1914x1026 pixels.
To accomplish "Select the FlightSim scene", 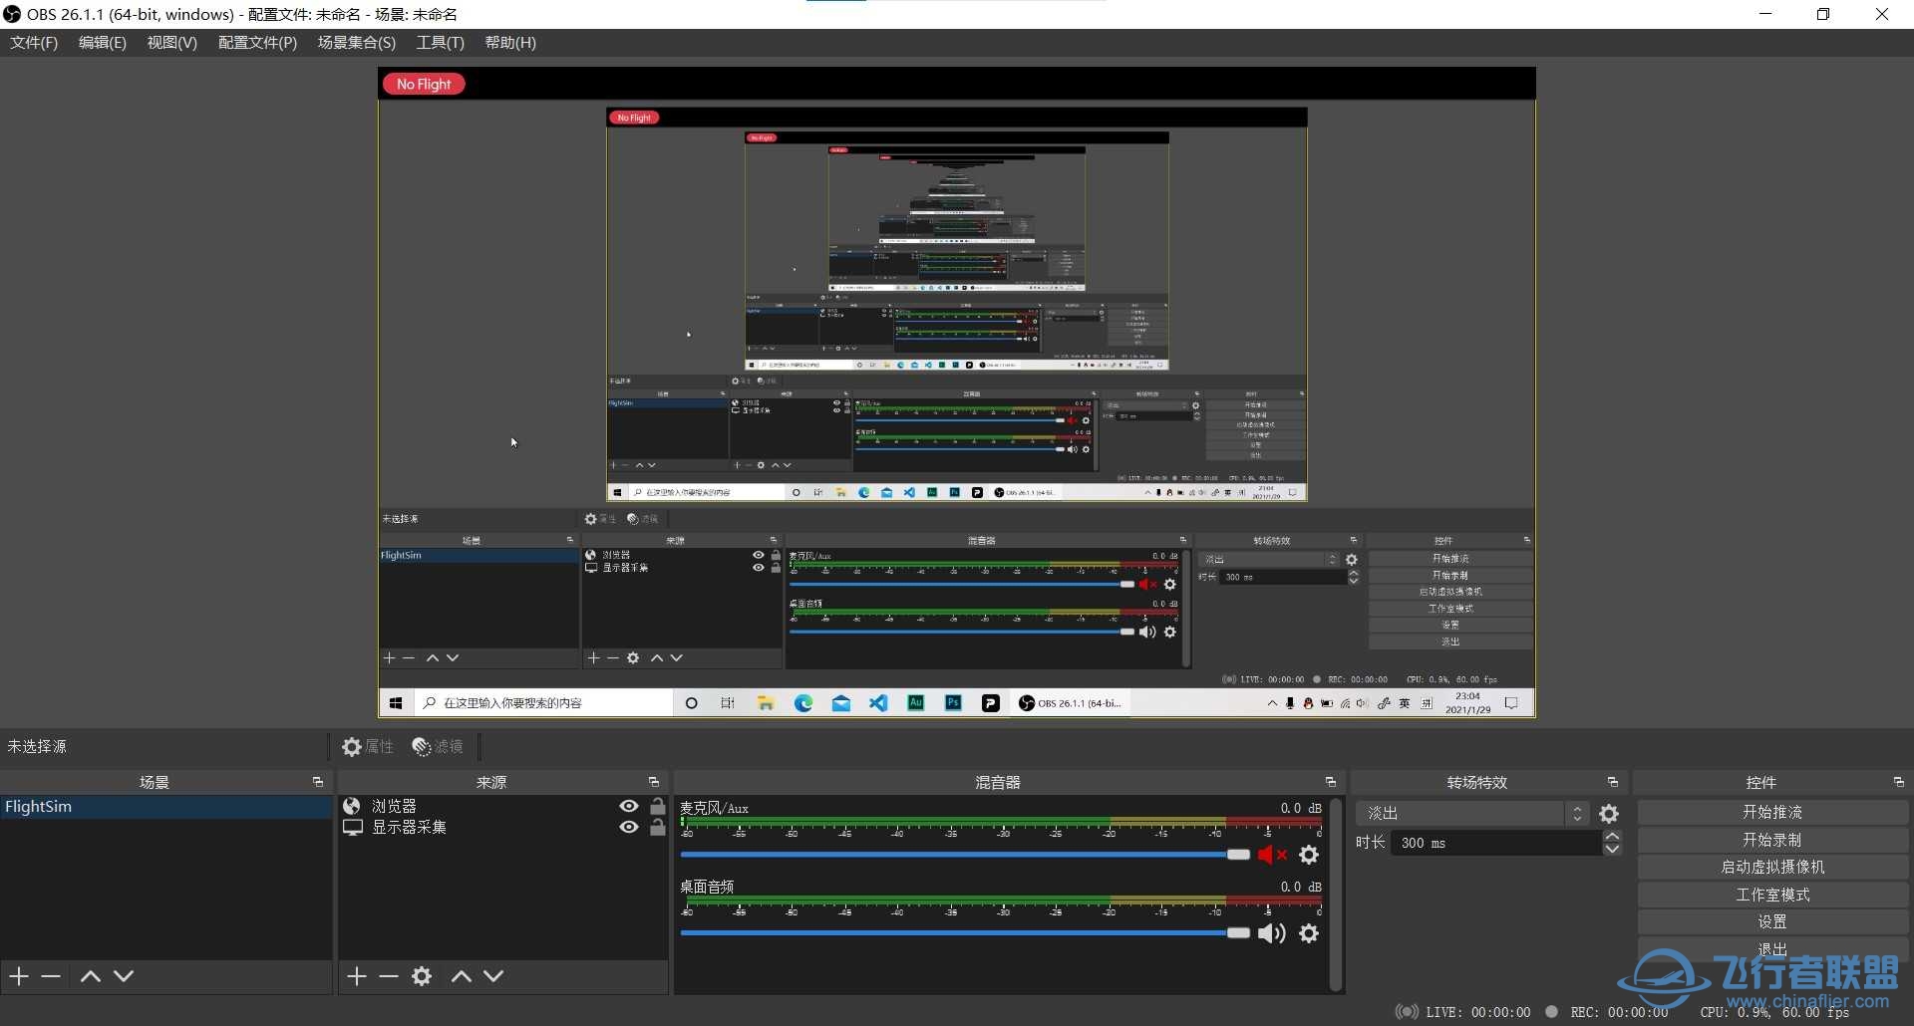I will [166, 807].
